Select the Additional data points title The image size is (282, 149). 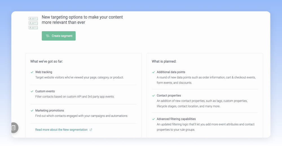(171, 72)
